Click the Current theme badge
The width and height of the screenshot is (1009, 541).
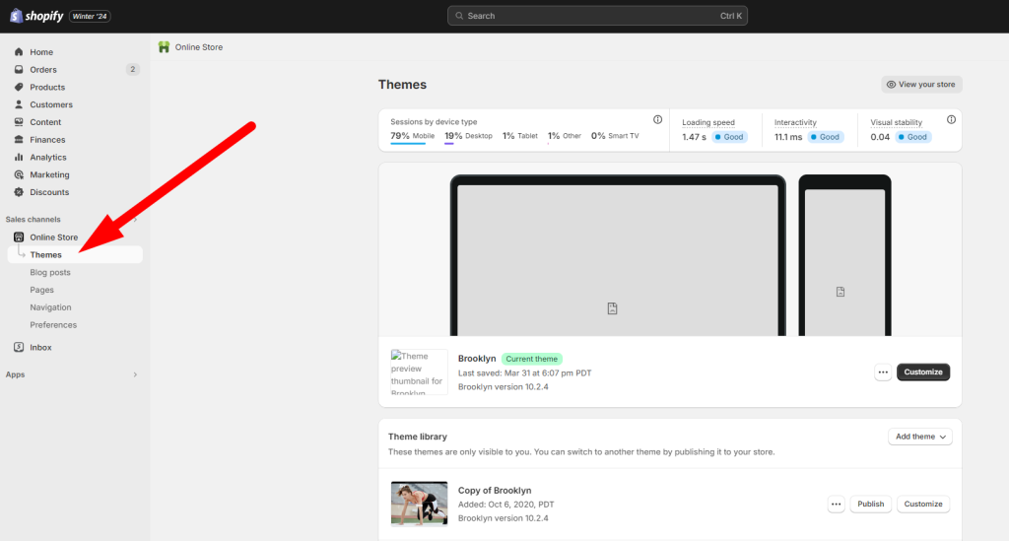pos(531,359)
